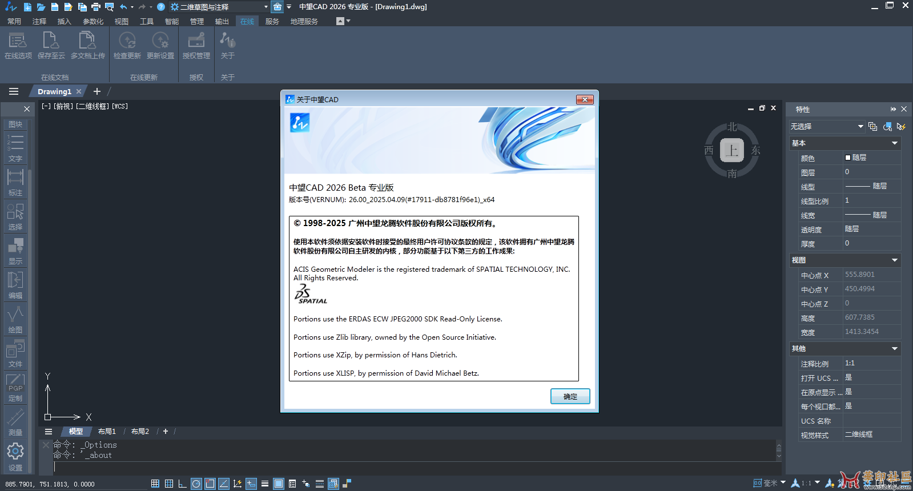Collapse the 基本 properties section
Screen dimensions: 913x491
point(895,143)
